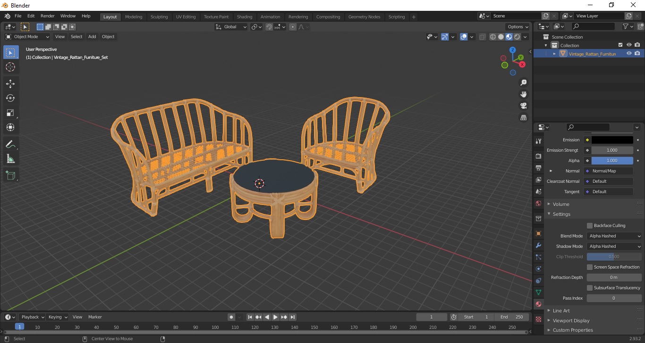Disable Collection in renders camera icon
Screen dimensions: 645x343
[637, 45]
